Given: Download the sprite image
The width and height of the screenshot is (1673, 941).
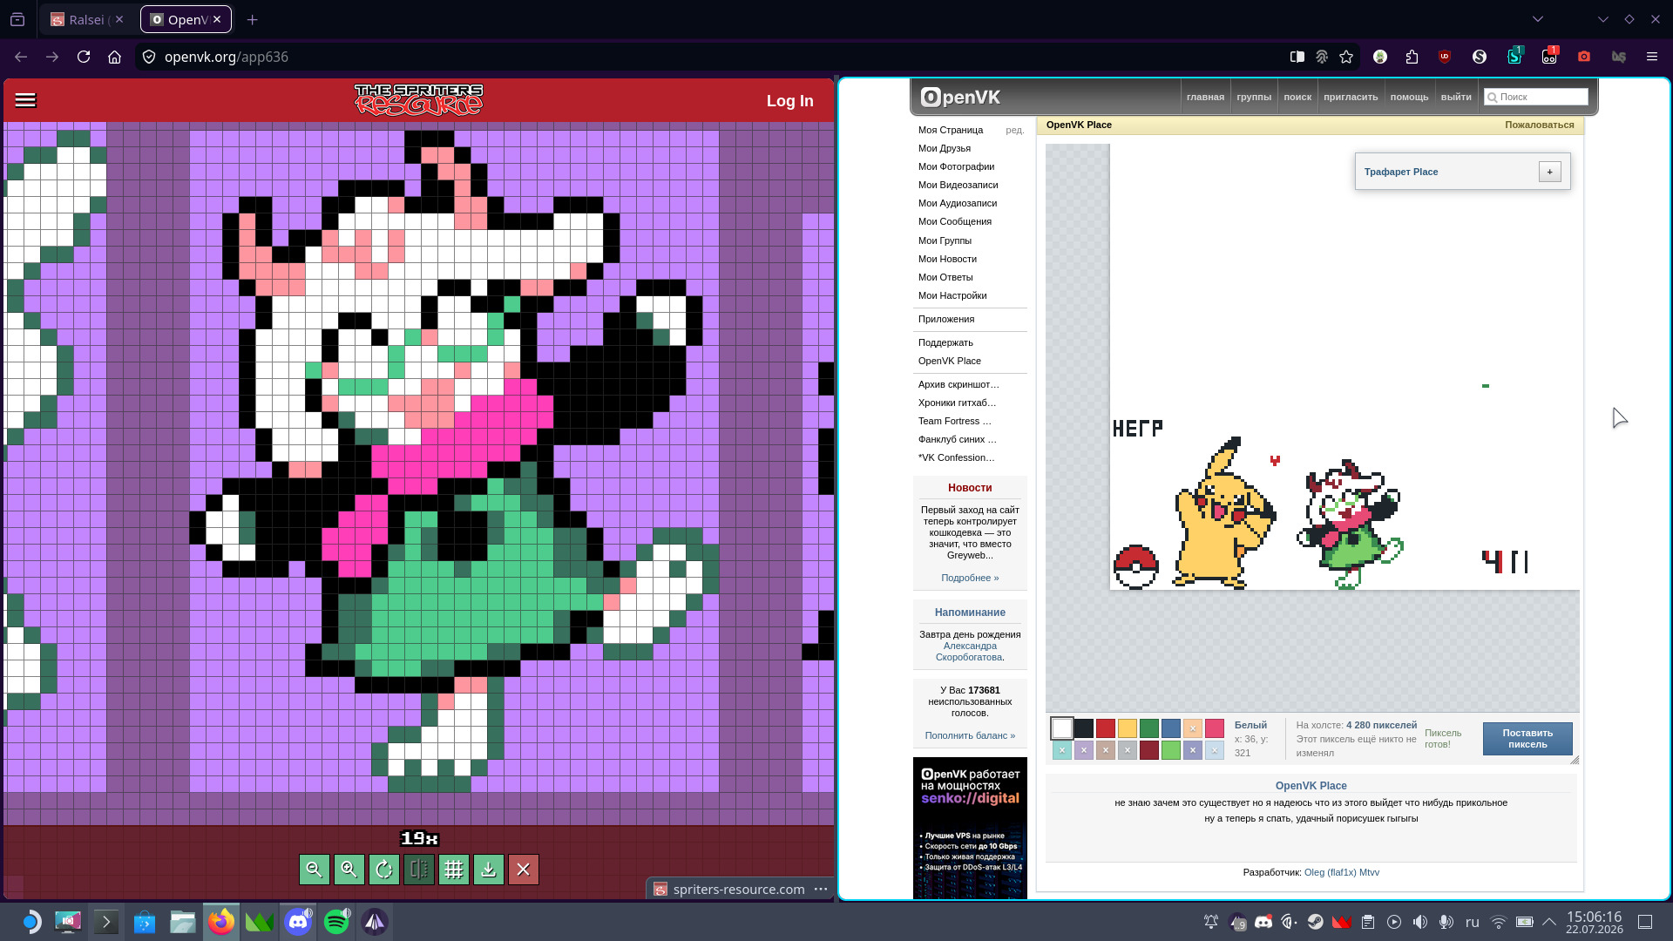Looking at the screenshot, I should (489, 870).
